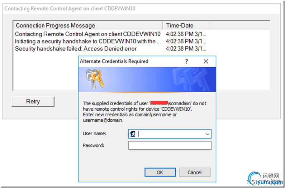285x188 pixels.
Task: Expand the User name dropdown arrow
Action: (208, 134)
